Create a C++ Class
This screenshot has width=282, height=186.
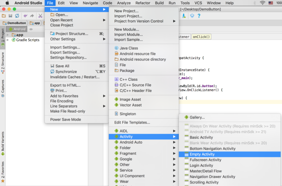(144, 79)
